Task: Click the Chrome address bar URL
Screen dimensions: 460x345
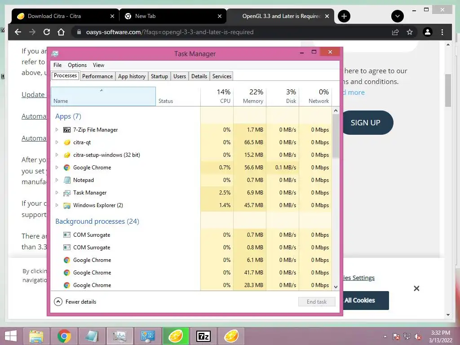Action: pos(169,32)
